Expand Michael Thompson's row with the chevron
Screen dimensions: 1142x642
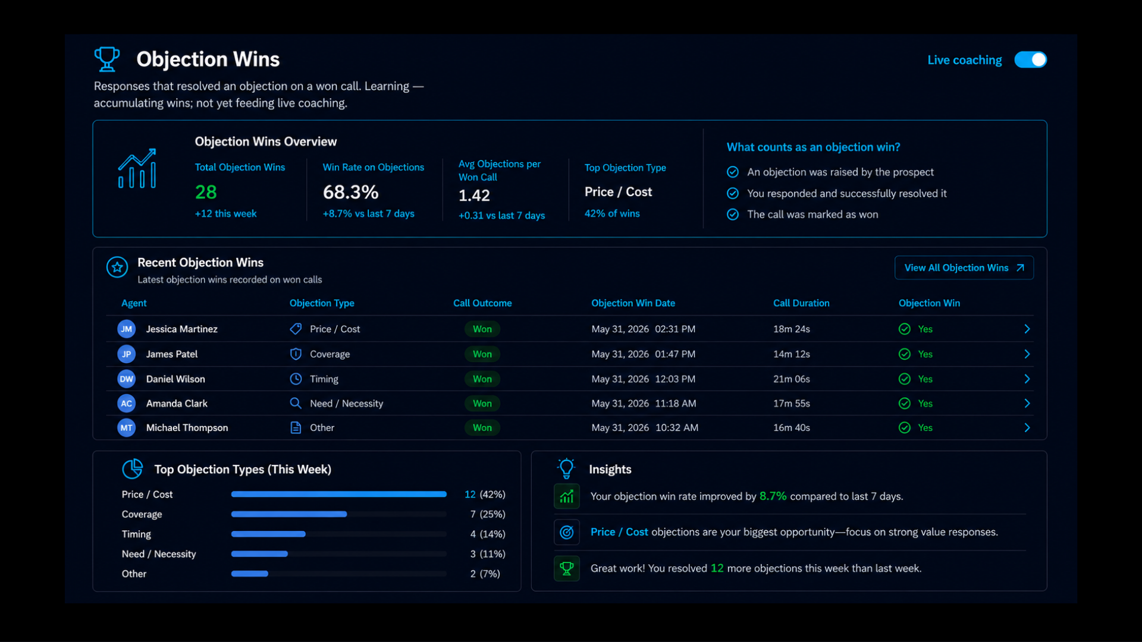[x=1027, y=427]
